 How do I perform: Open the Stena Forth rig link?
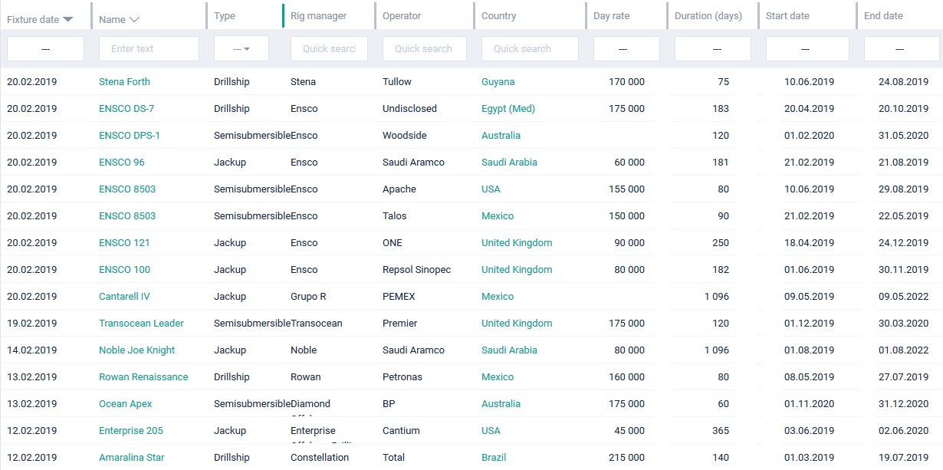(124, 82)
